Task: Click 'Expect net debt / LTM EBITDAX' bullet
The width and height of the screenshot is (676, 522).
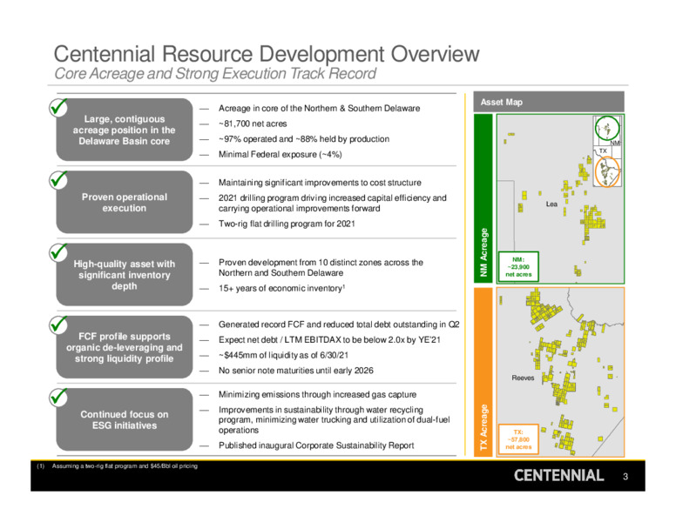Action: click(329, 340)
